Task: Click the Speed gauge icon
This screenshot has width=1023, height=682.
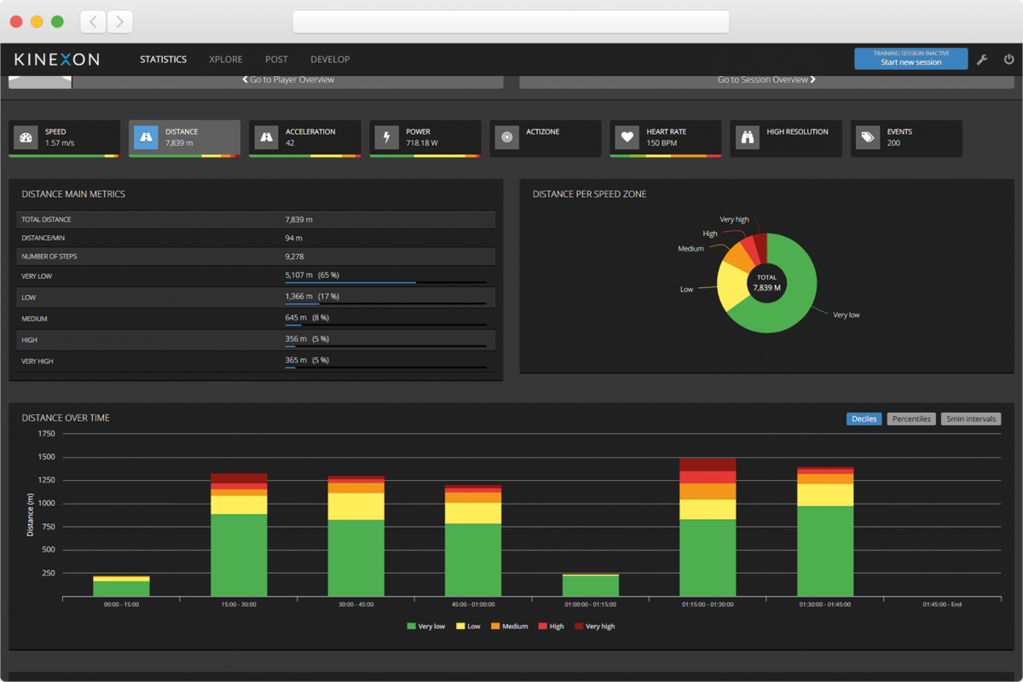Action: [x=26, y=137]
